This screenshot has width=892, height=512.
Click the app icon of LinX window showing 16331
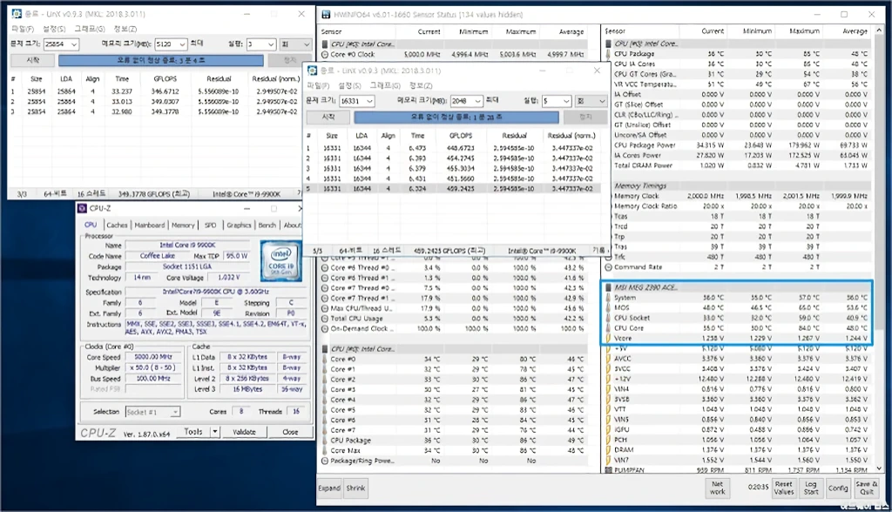click(312, 71)
